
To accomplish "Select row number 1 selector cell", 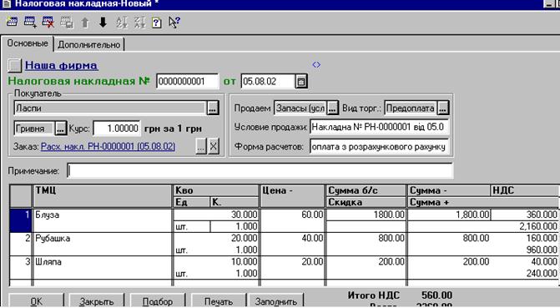I will (x=21, y=220).
